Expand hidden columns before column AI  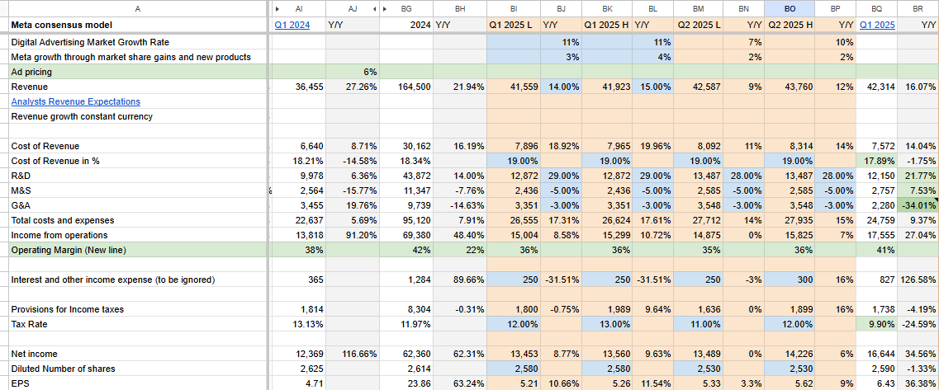[x=277, y=9]
